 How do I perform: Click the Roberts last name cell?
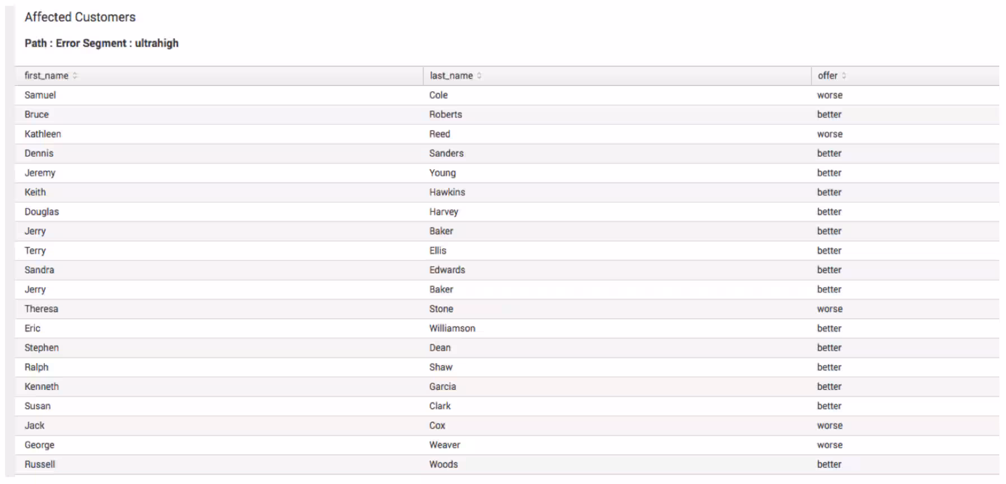[x=445, y=114]
